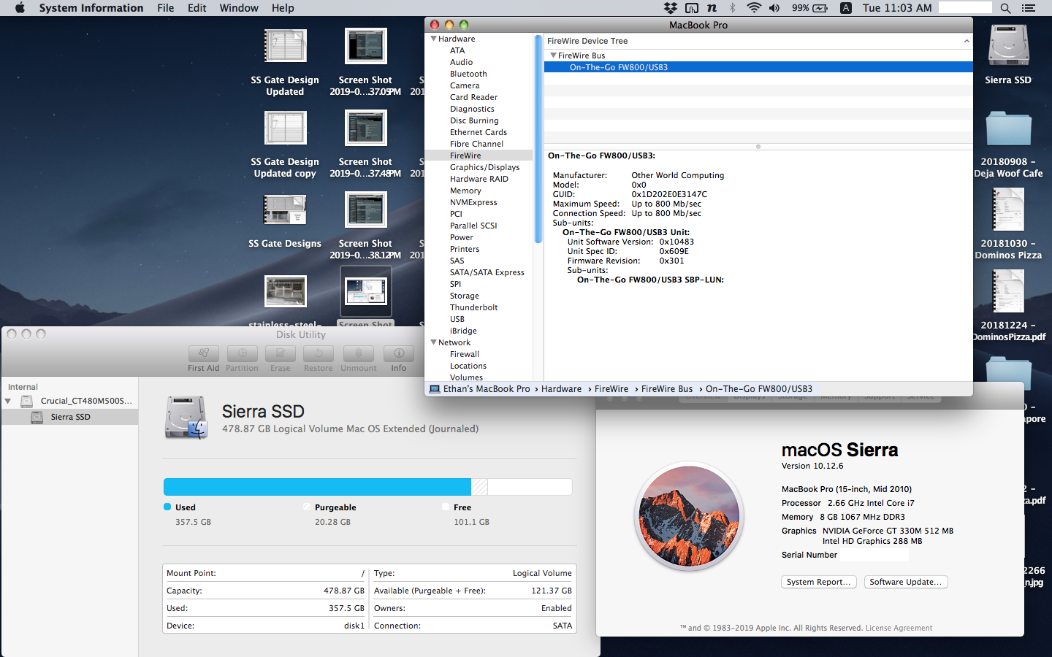This screenshot has height=657, width=1052.
Task: Click the Serial Number label
Action: click(809, 555)
